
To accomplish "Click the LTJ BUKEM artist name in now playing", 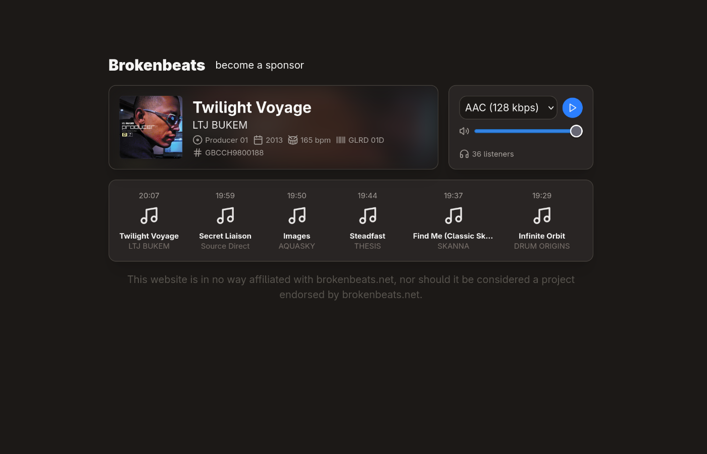I will 220,125.
